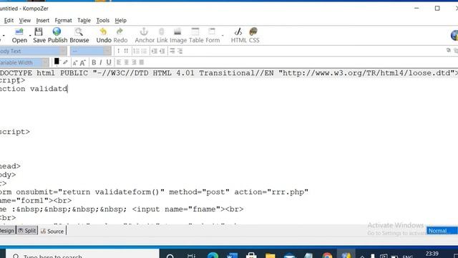Click the input name="fname" code line
Screen dimensions: 458x258
click(x=122, y=209)
